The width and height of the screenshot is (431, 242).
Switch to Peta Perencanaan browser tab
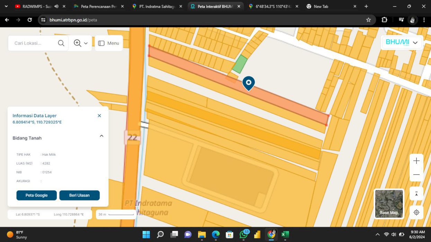tap(98, 6)
